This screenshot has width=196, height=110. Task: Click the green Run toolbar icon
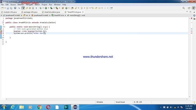coord(46,8)
